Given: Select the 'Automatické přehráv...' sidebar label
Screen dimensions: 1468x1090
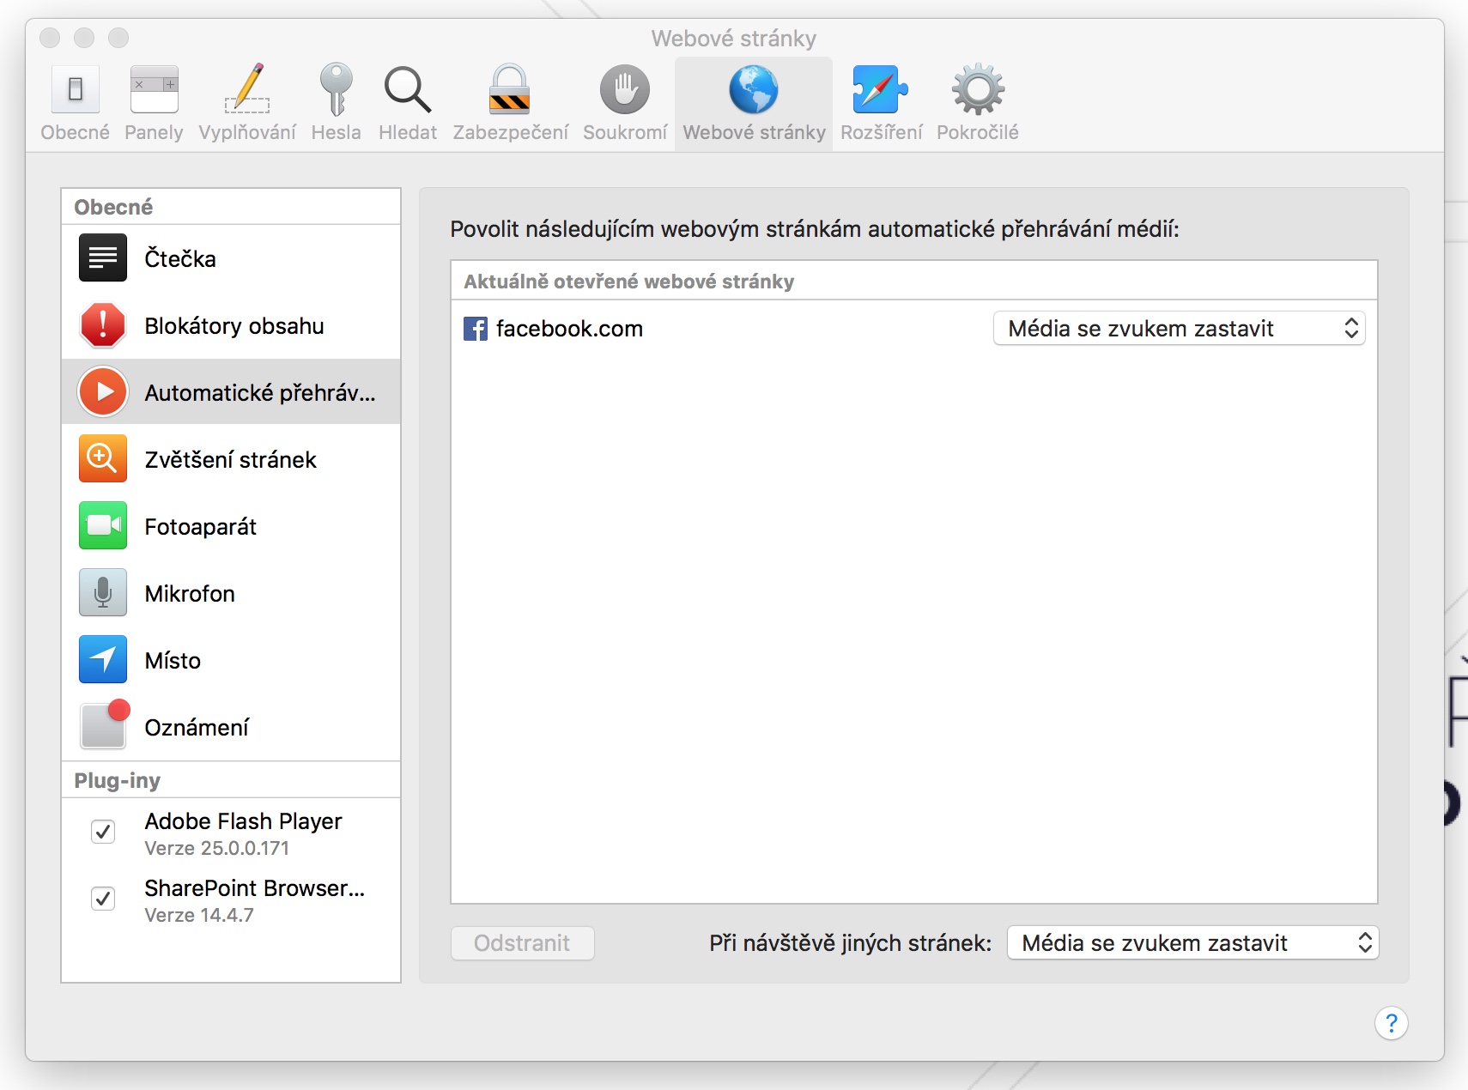Looking at the screenshot, I should [x=260, y=393].
